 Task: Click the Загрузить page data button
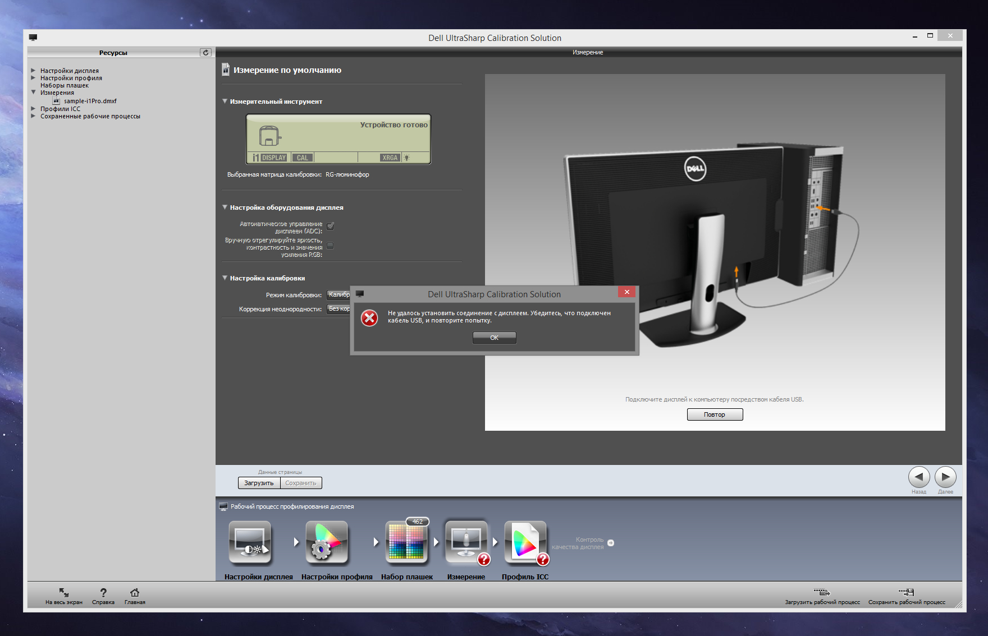click(x=259, y=483)
